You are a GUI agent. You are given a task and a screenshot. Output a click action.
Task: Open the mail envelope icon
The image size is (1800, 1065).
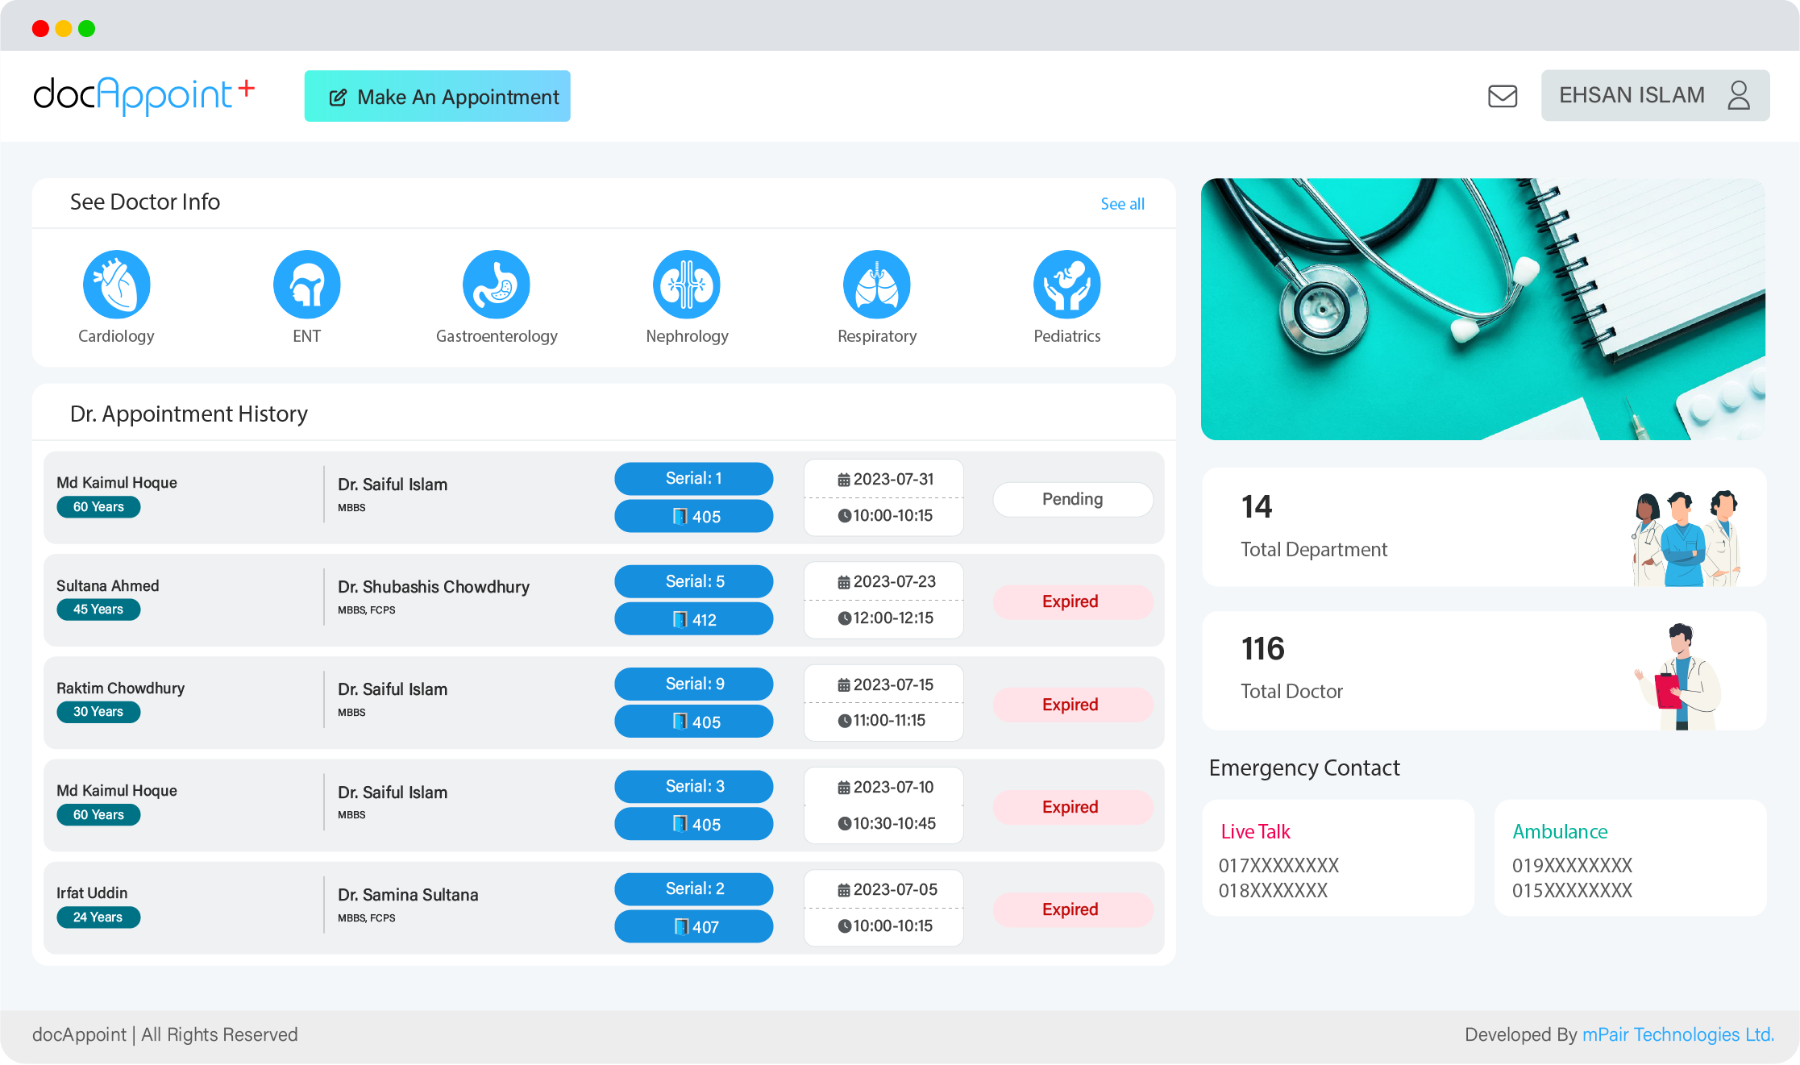(x=1502, y=96)
